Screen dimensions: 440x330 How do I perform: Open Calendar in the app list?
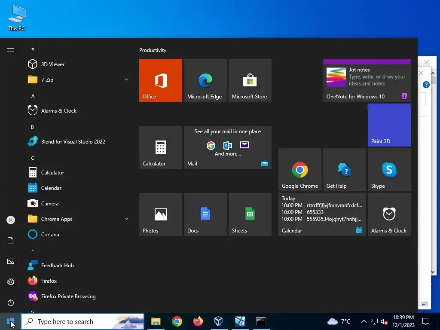tap(79, 188)
